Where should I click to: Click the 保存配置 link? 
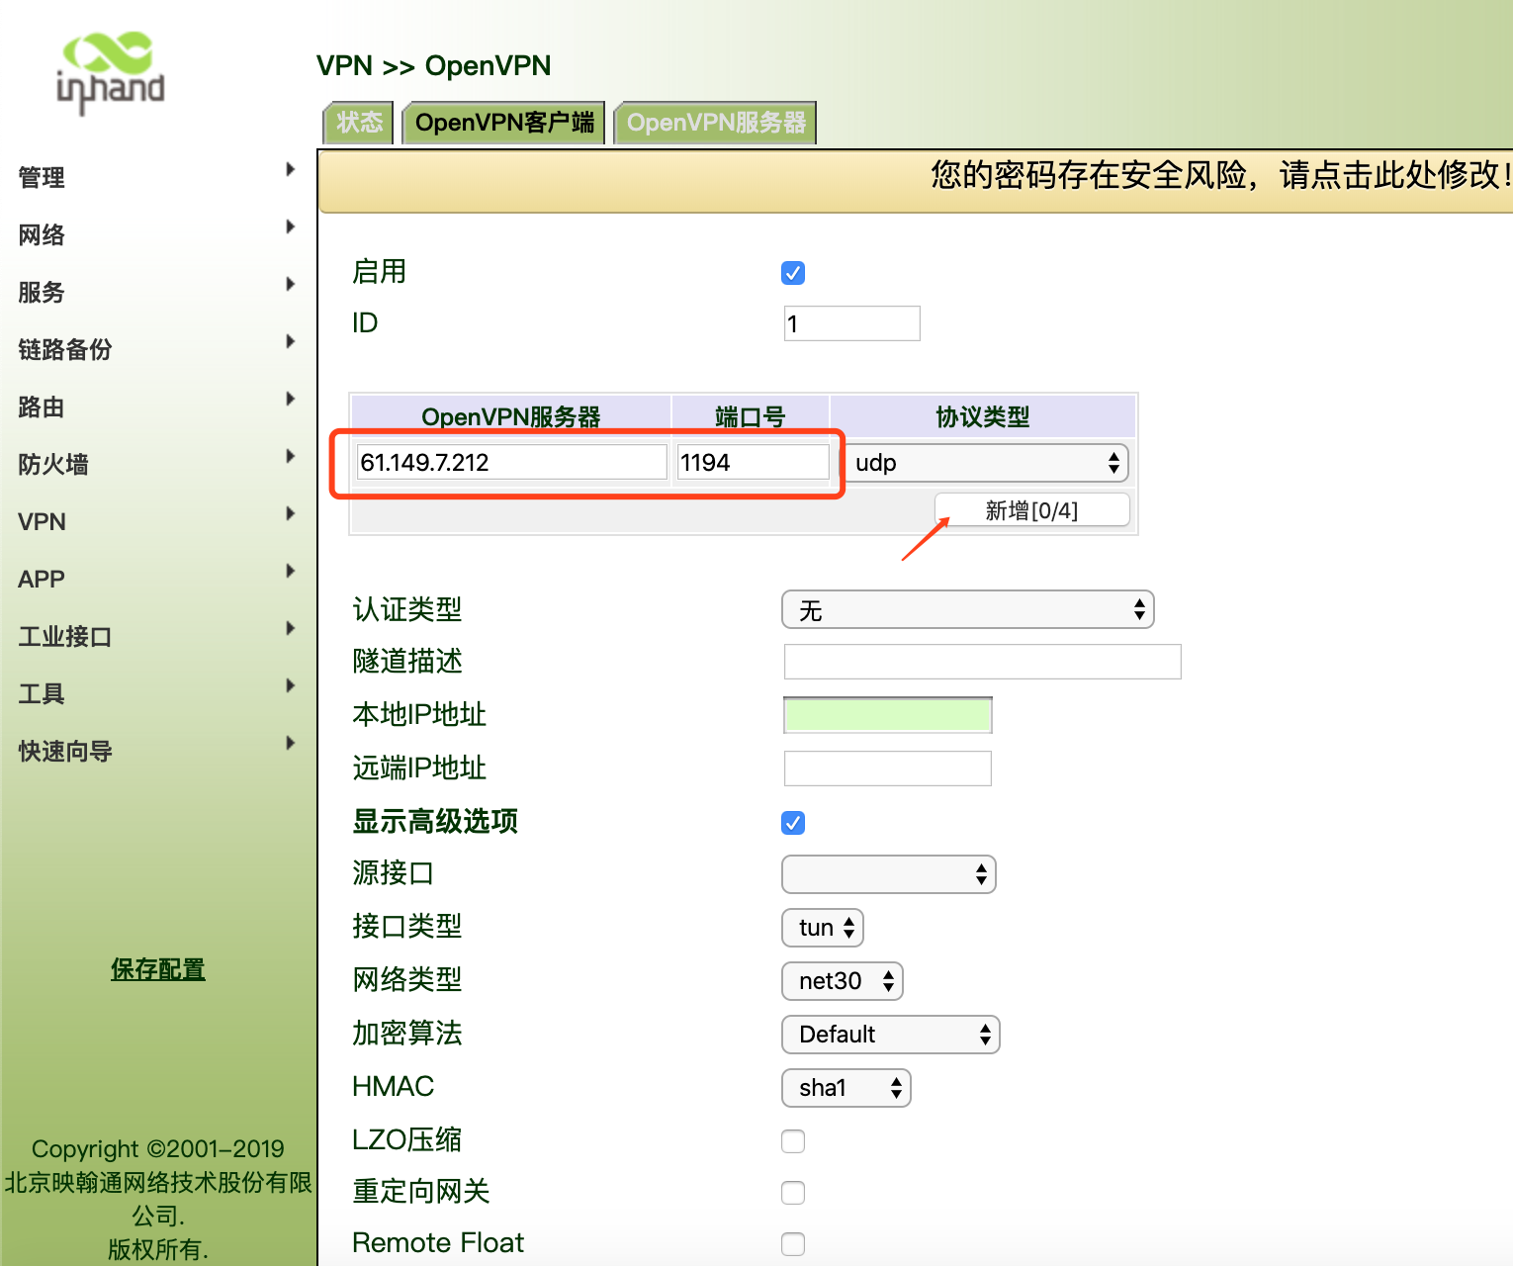click(158, 969)
